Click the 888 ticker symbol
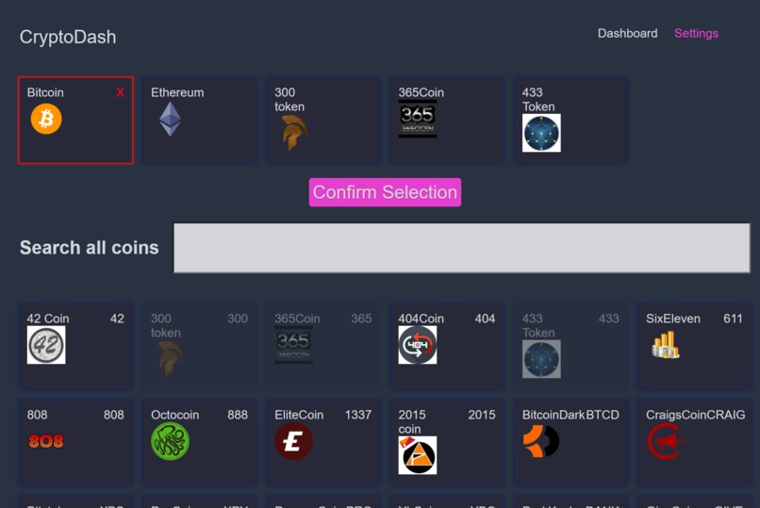Image resolution: width=760 pixels, height=508 pixels. pyautogui.click(x=238, y=415)
